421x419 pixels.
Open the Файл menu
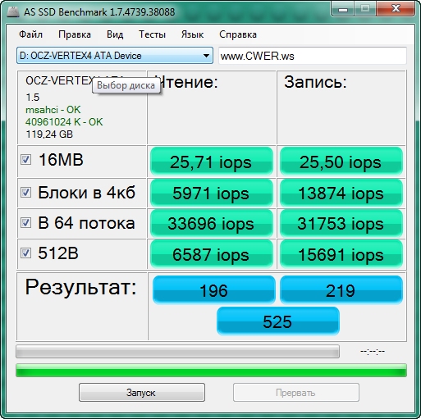click(30, 34)
